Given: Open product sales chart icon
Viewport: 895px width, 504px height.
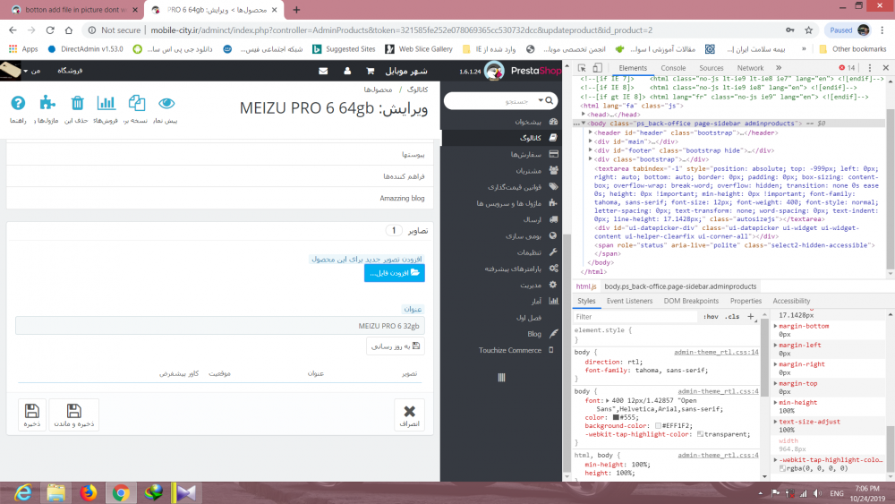Looking at the screenshot, I should (x=106, y=109).
